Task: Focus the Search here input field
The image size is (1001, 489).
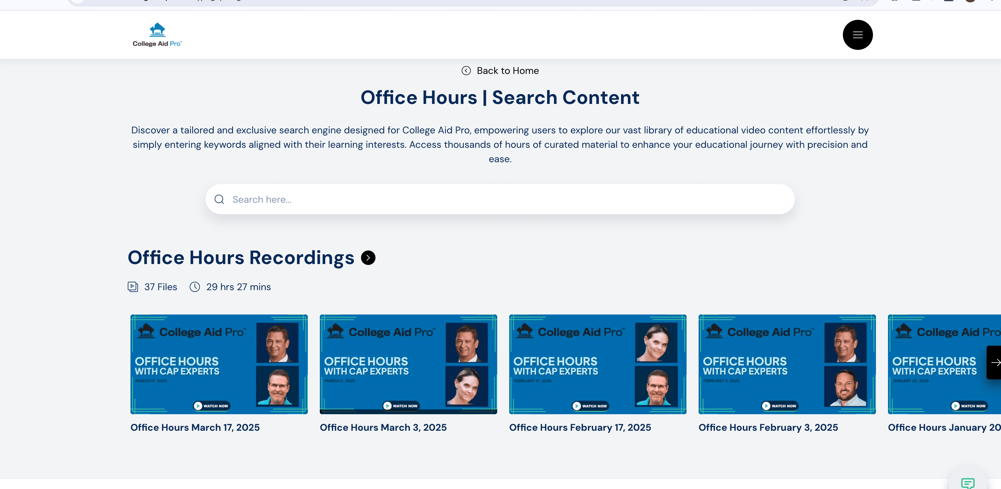Action: (x=500, y=199)
